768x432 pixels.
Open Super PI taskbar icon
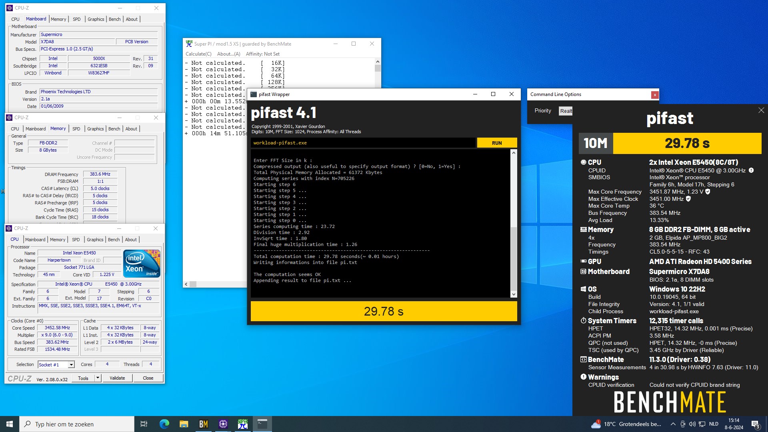pyautogui.click(x=242, y=424)
